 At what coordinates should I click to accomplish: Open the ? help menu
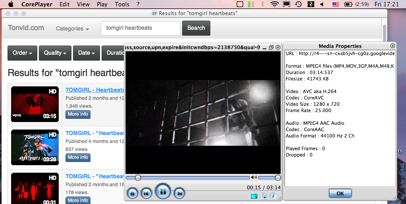point(138,4)
